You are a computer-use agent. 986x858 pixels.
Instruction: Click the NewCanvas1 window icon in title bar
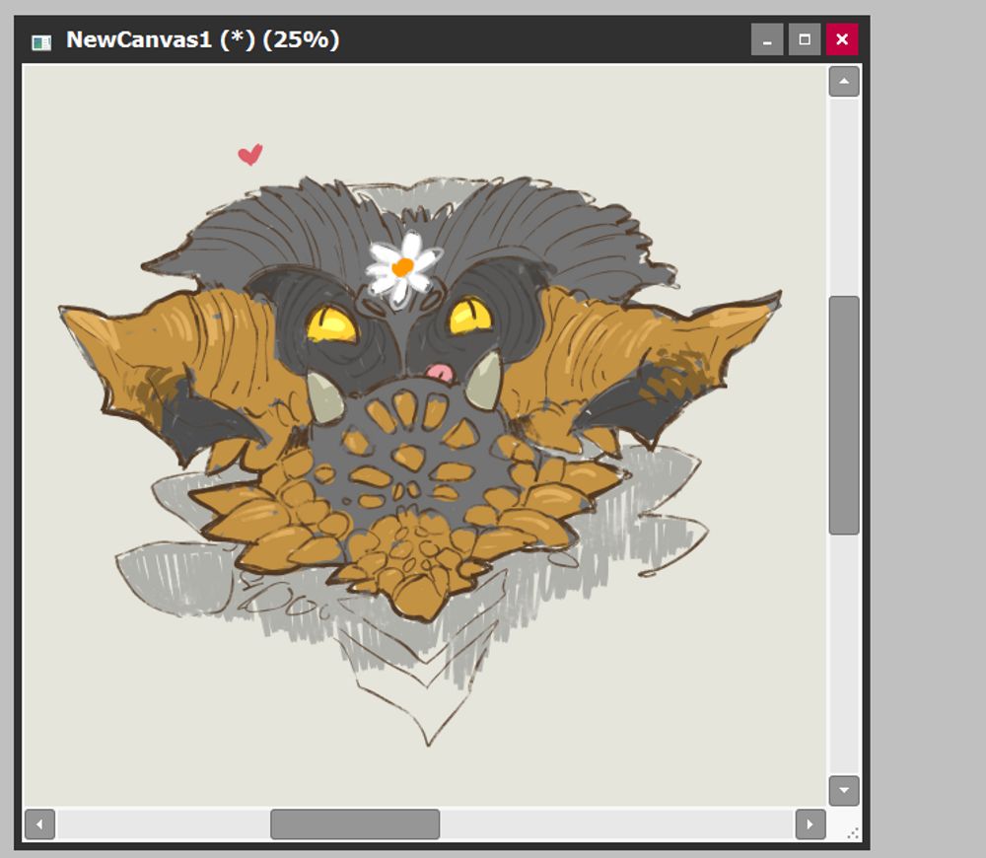(x=41, y=42)
